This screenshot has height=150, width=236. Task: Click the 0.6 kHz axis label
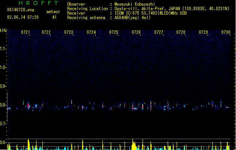pyautogui.click(x=3, y=142)
